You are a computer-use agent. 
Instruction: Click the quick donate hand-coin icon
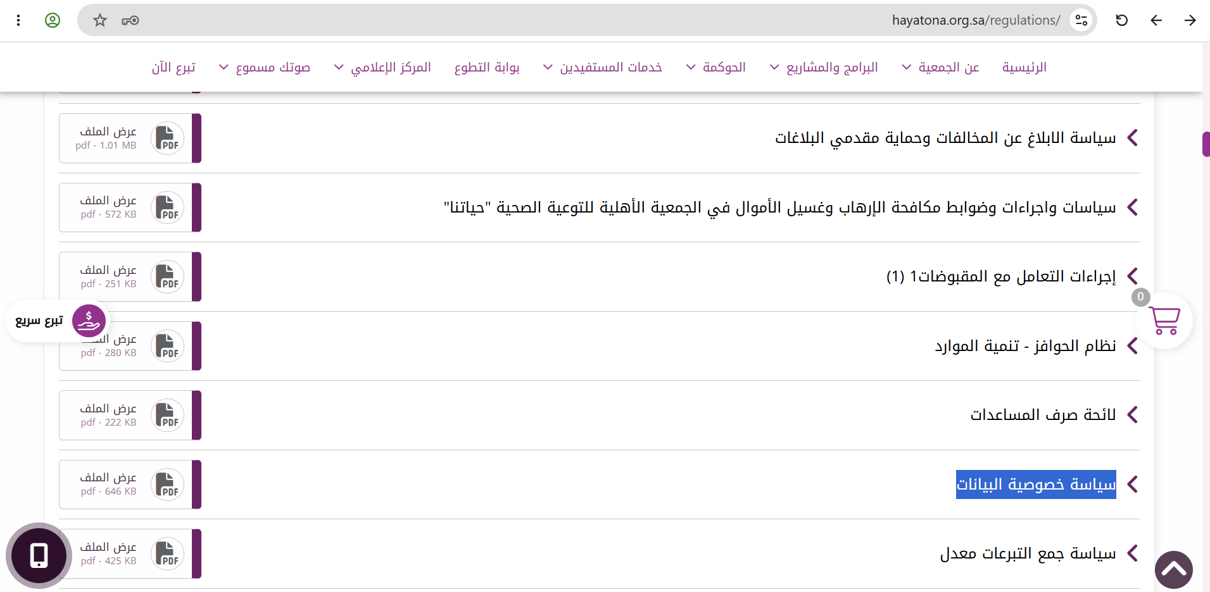(x=89, y=321)
